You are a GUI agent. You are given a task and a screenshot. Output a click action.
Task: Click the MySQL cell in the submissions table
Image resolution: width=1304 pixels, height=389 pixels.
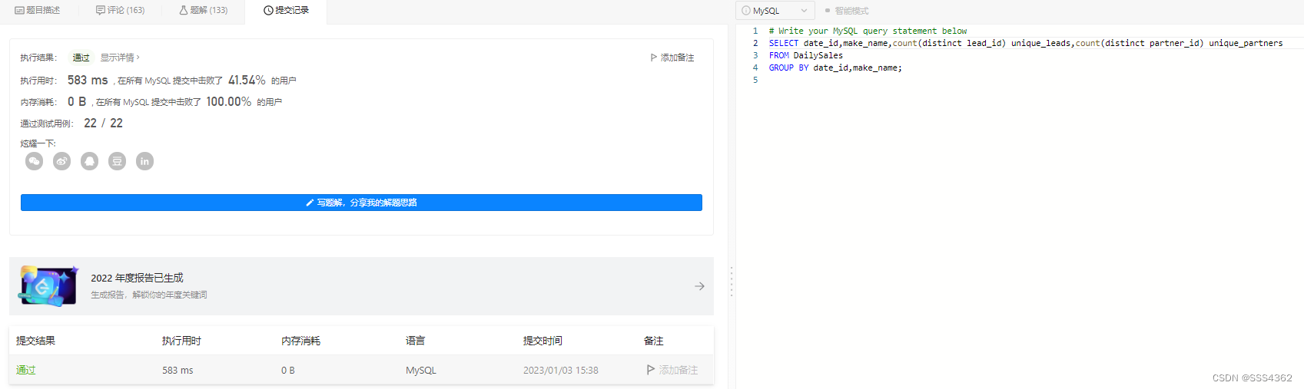[421, 370]
